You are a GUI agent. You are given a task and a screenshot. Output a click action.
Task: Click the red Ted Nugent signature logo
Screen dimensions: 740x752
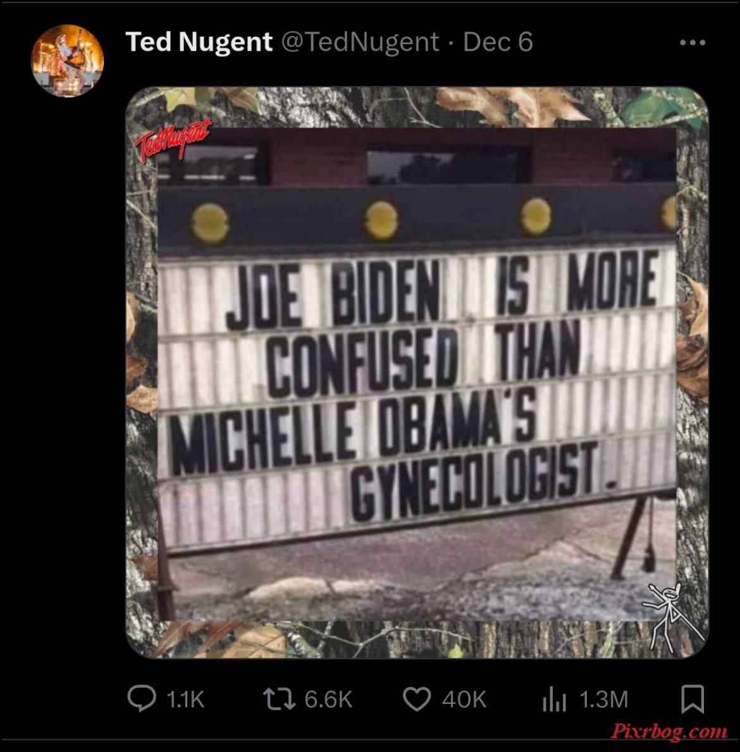(171, 139)
